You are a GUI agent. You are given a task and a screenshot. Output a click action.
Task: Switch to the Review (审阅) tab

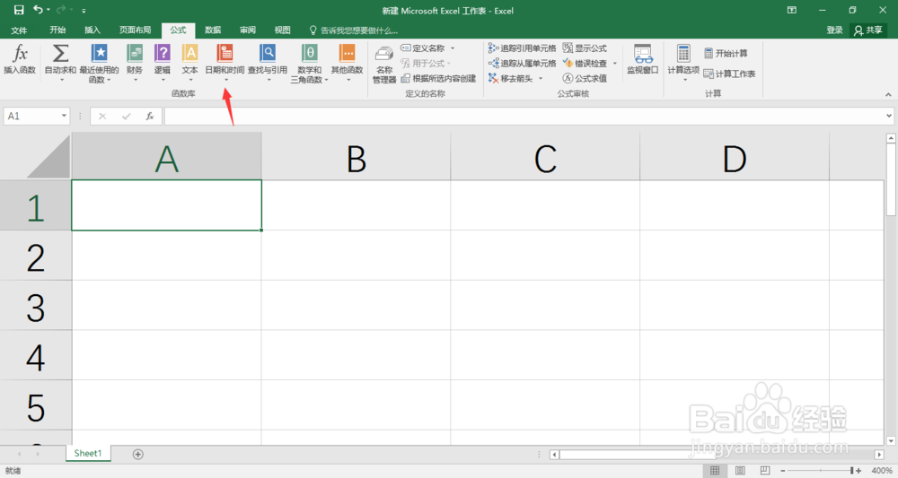pos(248,30)
